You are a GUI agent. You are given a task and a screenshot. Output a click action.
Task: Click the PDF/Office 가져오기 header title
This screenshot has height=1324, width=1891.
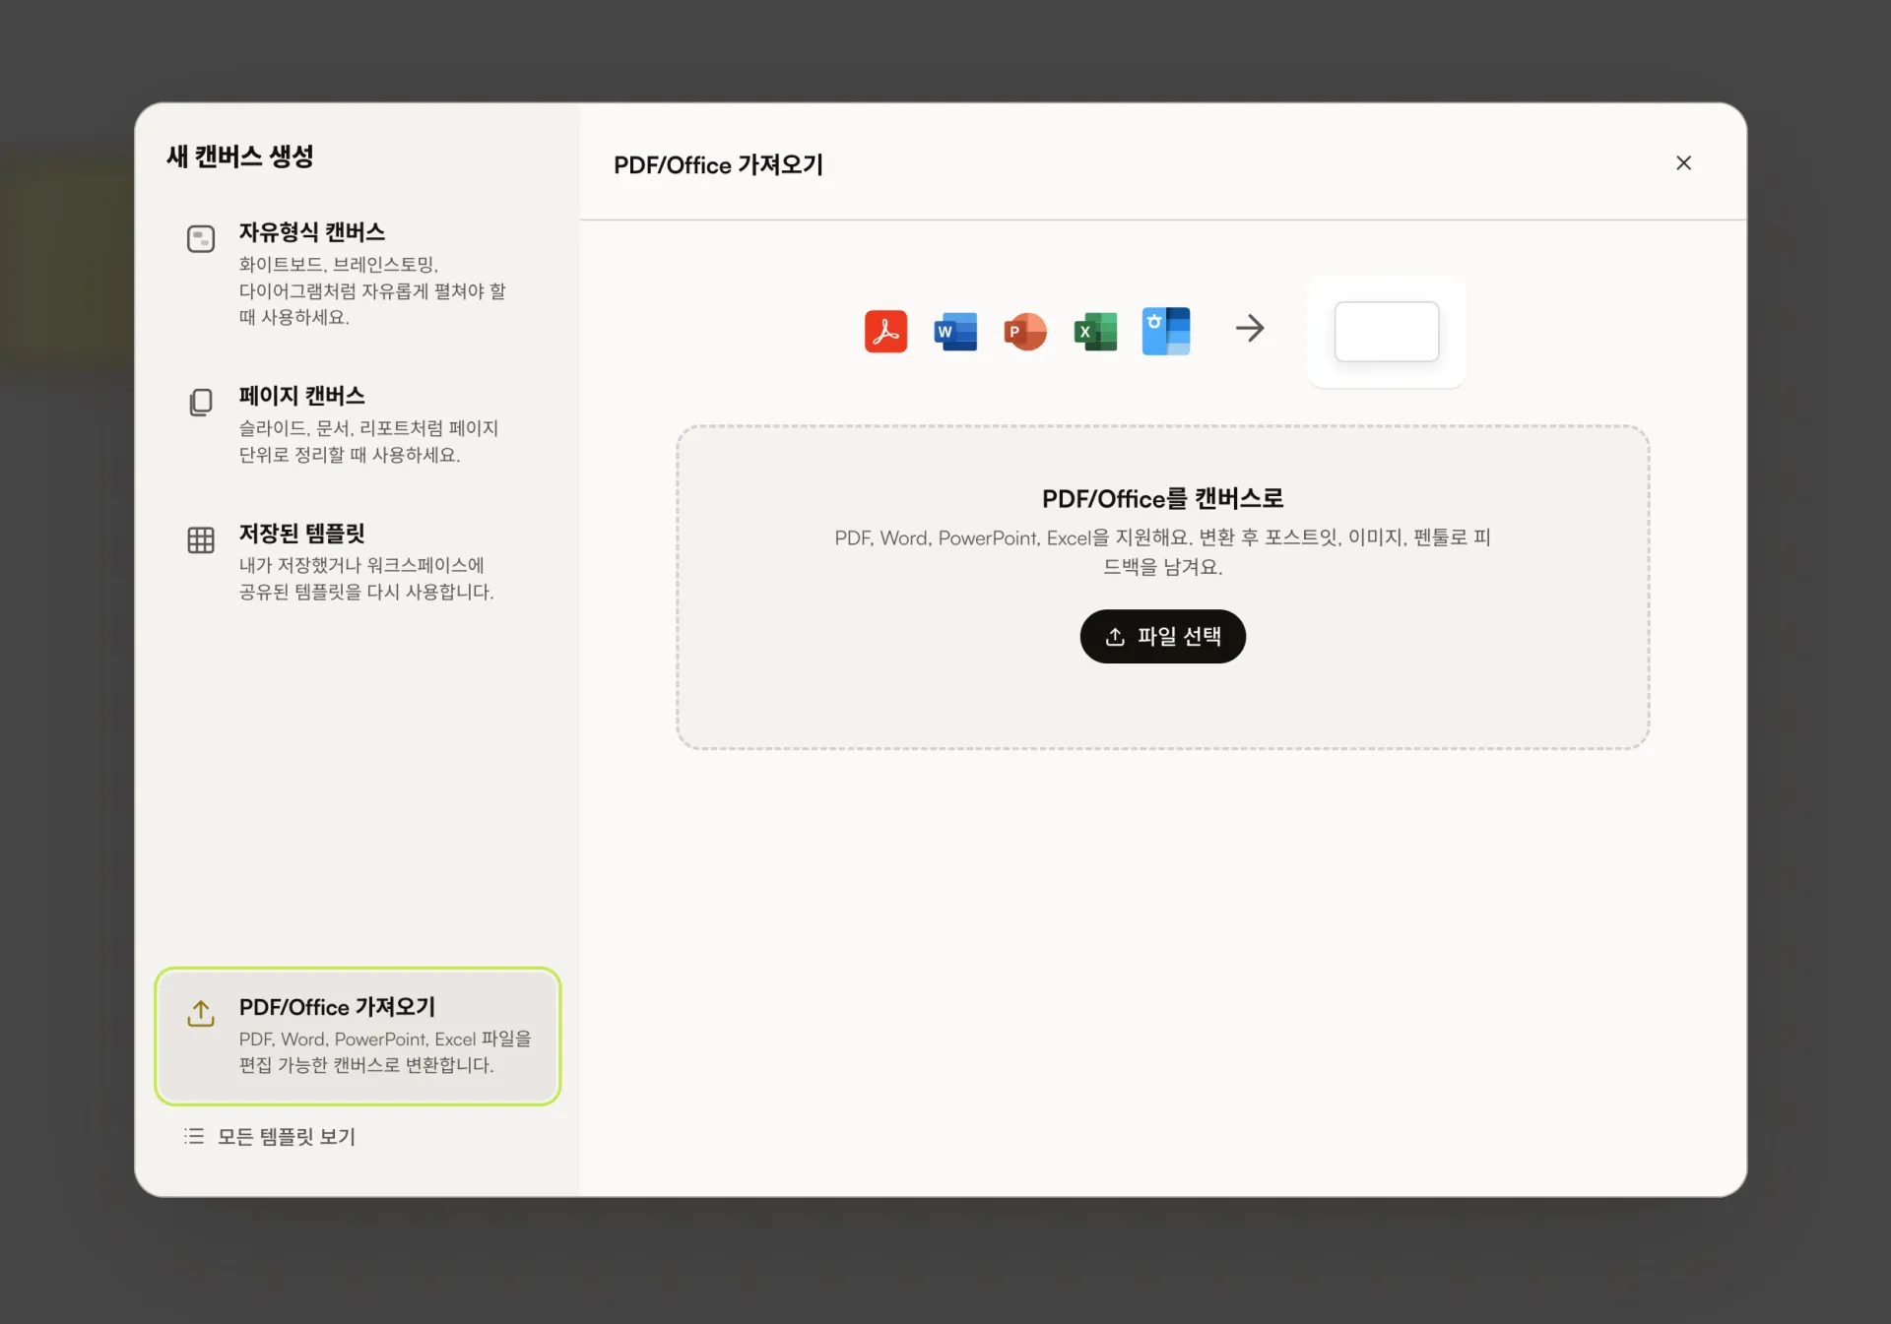click(718, 164)
